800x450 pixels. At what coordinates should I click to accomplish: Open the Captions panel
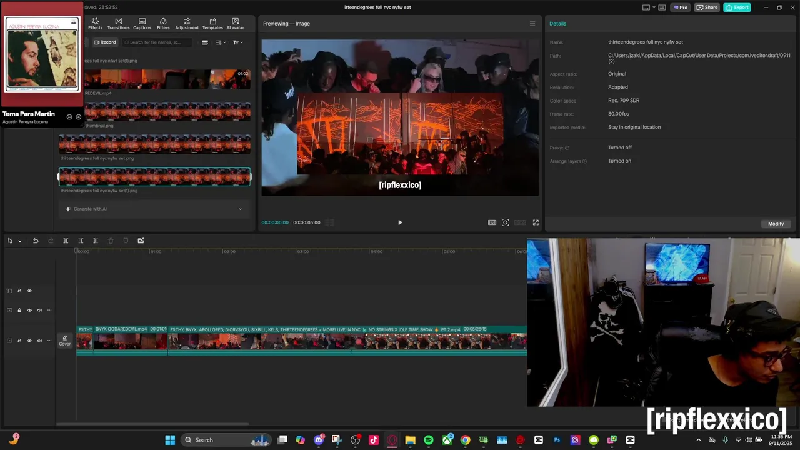pos(142,24)
